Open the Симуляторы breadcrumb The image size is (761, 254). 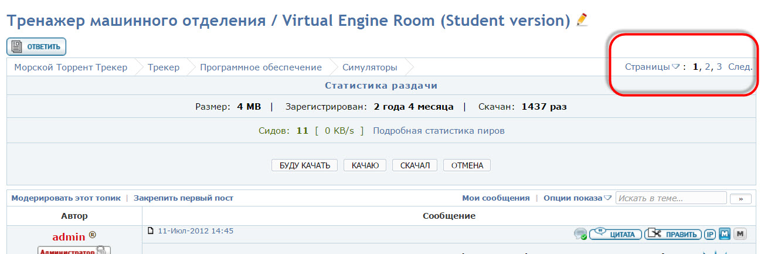coord(369,67)
